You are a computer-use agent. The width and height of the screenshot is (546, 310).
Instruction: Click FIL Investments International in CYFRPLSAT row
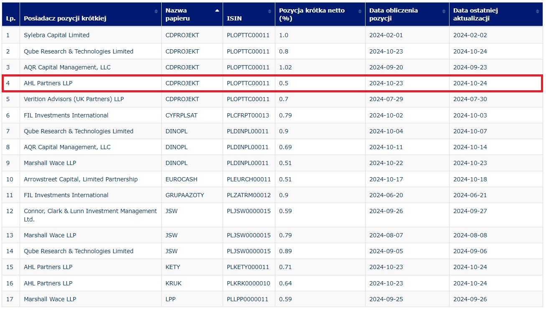point(66,115)
